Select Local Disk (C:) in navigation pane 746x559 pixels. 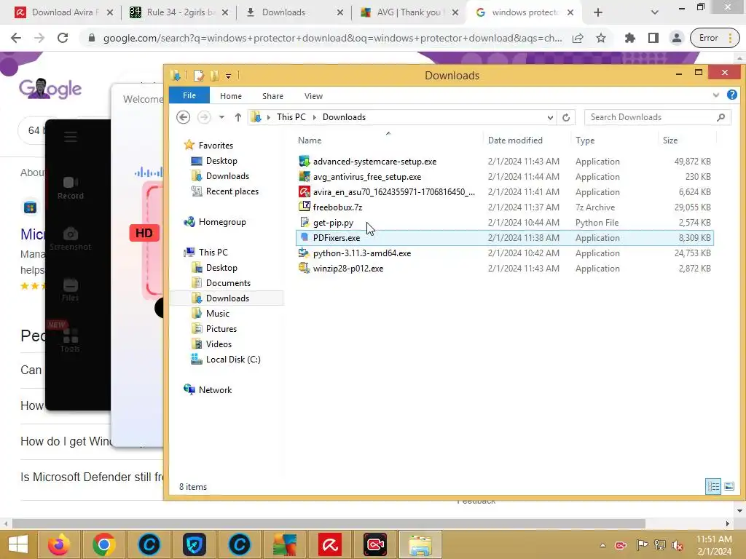tap(233, 360)
